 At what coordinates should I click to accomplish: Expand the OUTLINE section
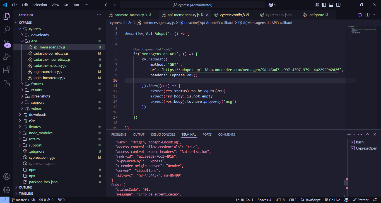coord(16,187)
